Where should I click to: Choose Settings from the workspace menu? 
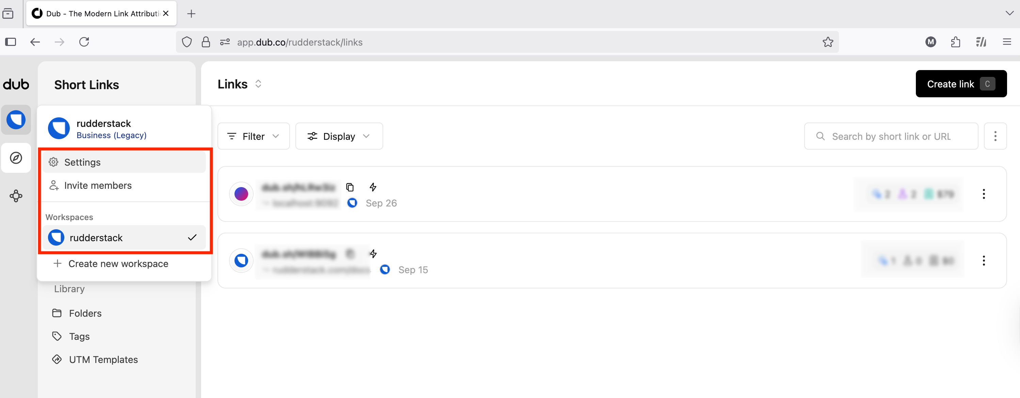82,162
